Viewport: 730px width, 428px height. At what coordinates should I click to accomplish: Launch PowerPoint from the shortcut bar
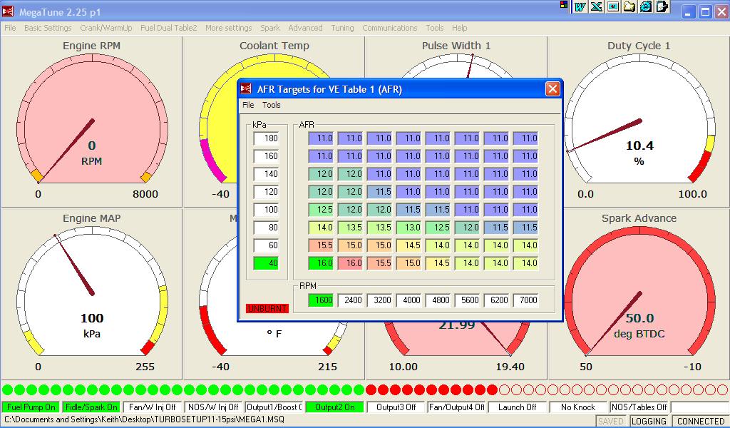[x=612, y=6]
